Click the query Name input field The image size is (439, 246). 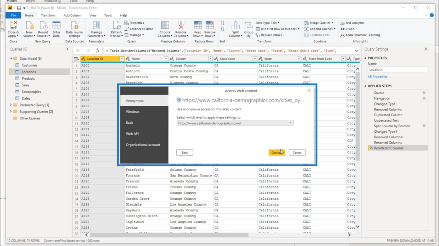[x=398, y=70]
